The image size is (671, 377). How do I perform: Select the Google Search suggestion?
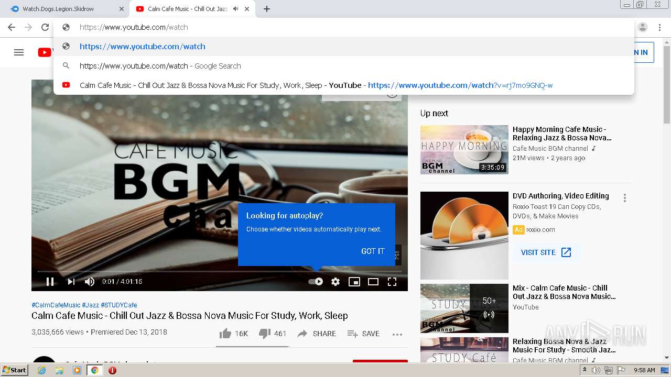344,66
